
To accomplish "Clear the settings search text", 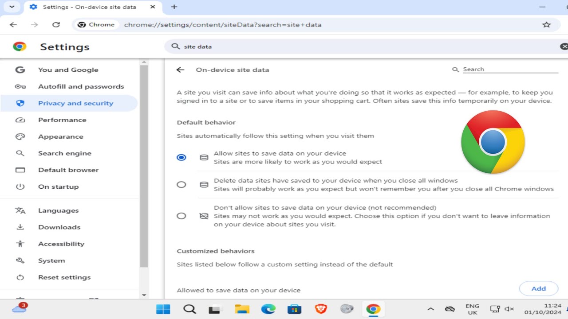I will 564,47.
